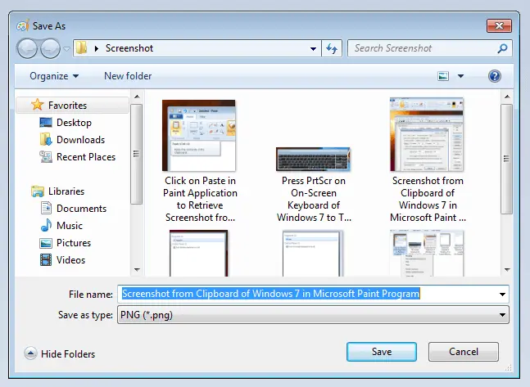This screenshot has width=530, height=387.
Task: Open the Help question mark icon
Action: (494, 76)
